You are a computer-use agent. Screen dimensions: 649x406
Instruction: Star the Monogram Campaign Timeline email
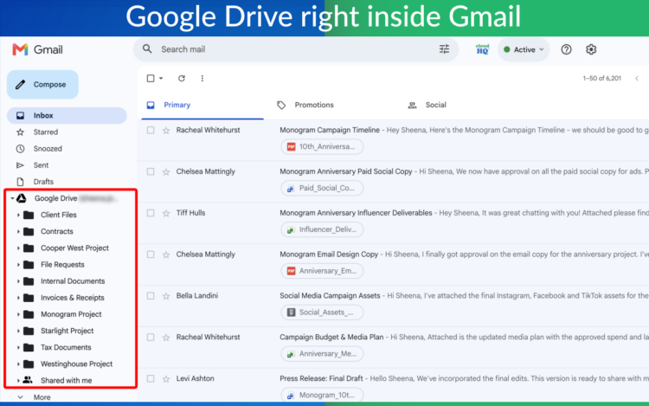click(x=166, y=131)
